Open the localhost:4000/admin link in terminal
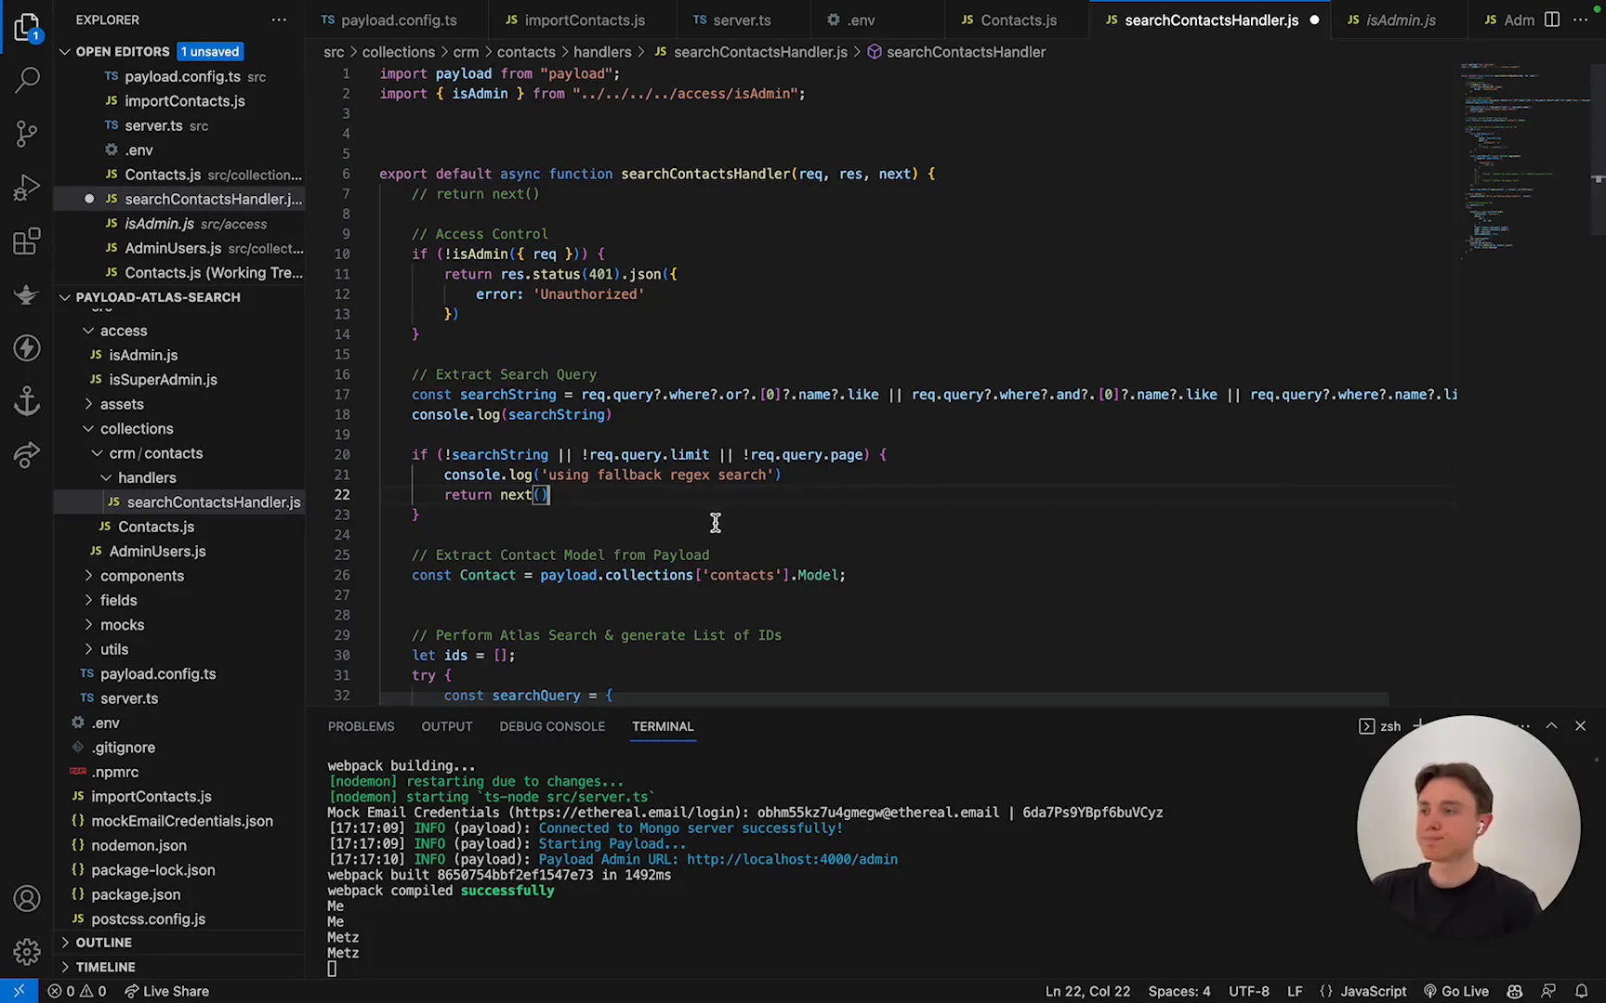 (x=792, y=860)
